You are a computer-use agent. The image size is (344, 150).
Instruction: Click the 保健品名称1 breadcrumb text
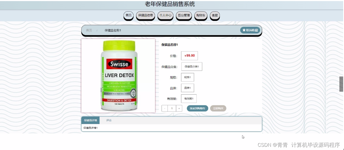[x=113, y=30]
